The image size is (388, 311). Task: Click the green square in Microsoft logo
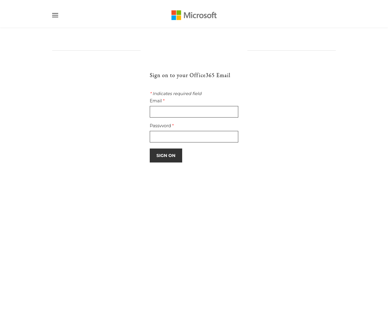tap(179, 13)
